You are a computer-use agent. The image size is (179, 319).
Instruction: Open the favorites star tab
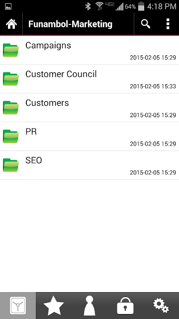[x=54, y=306]
